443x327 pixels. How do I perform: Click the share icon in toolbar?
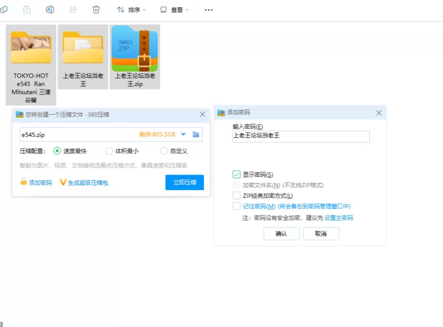point(73,10)
